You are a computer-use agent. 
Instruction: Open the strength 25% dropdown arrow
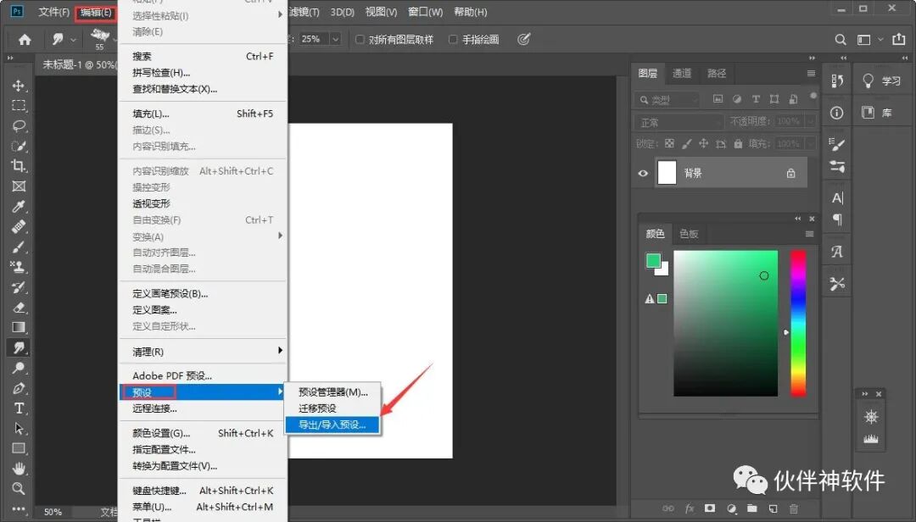pos(335,39)
